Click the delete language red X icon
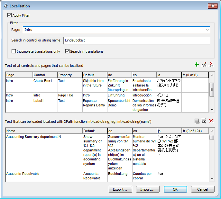This screenshot has height=199, width=221. click(211, 65)
